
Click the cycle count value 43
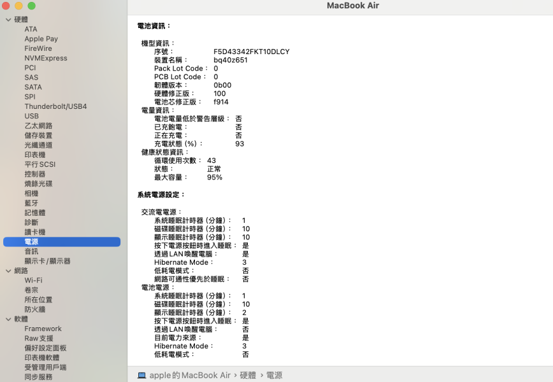(212, 160)
